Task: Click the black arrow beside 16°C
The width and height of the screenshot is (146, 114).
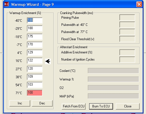Action: (48, 61)
